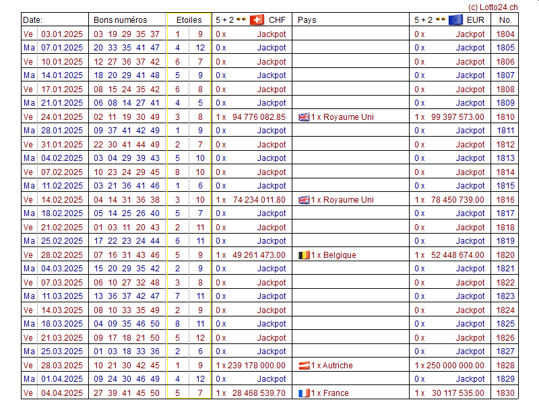This screenshot has height=404, width=539.
Task: Click the 94 776 082.85 CHF amount
Action: click(x=259, y=117)
